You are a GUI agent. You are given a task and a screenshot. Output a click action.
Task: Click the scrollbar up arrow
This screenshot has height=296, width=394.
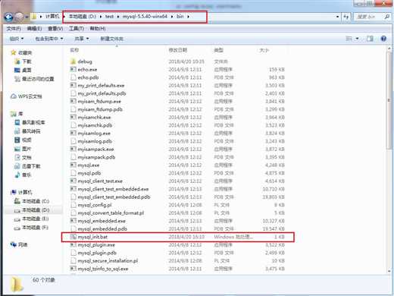[x=389, y=49]
